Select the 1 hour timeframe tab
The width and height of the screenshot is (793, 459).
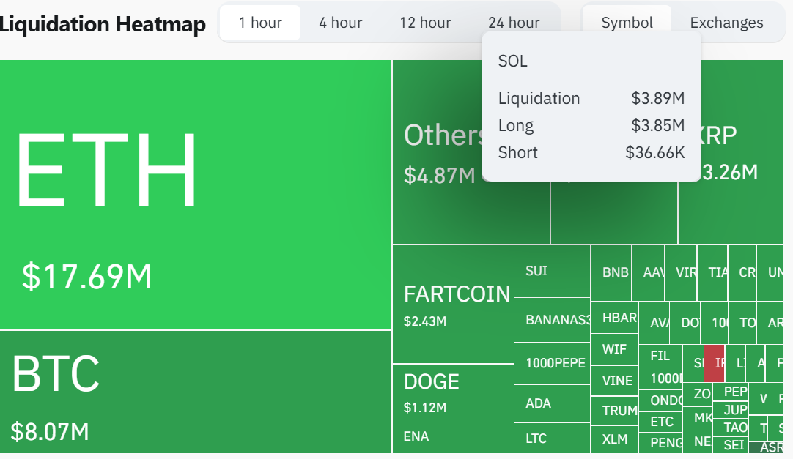(x=260, y=23)
